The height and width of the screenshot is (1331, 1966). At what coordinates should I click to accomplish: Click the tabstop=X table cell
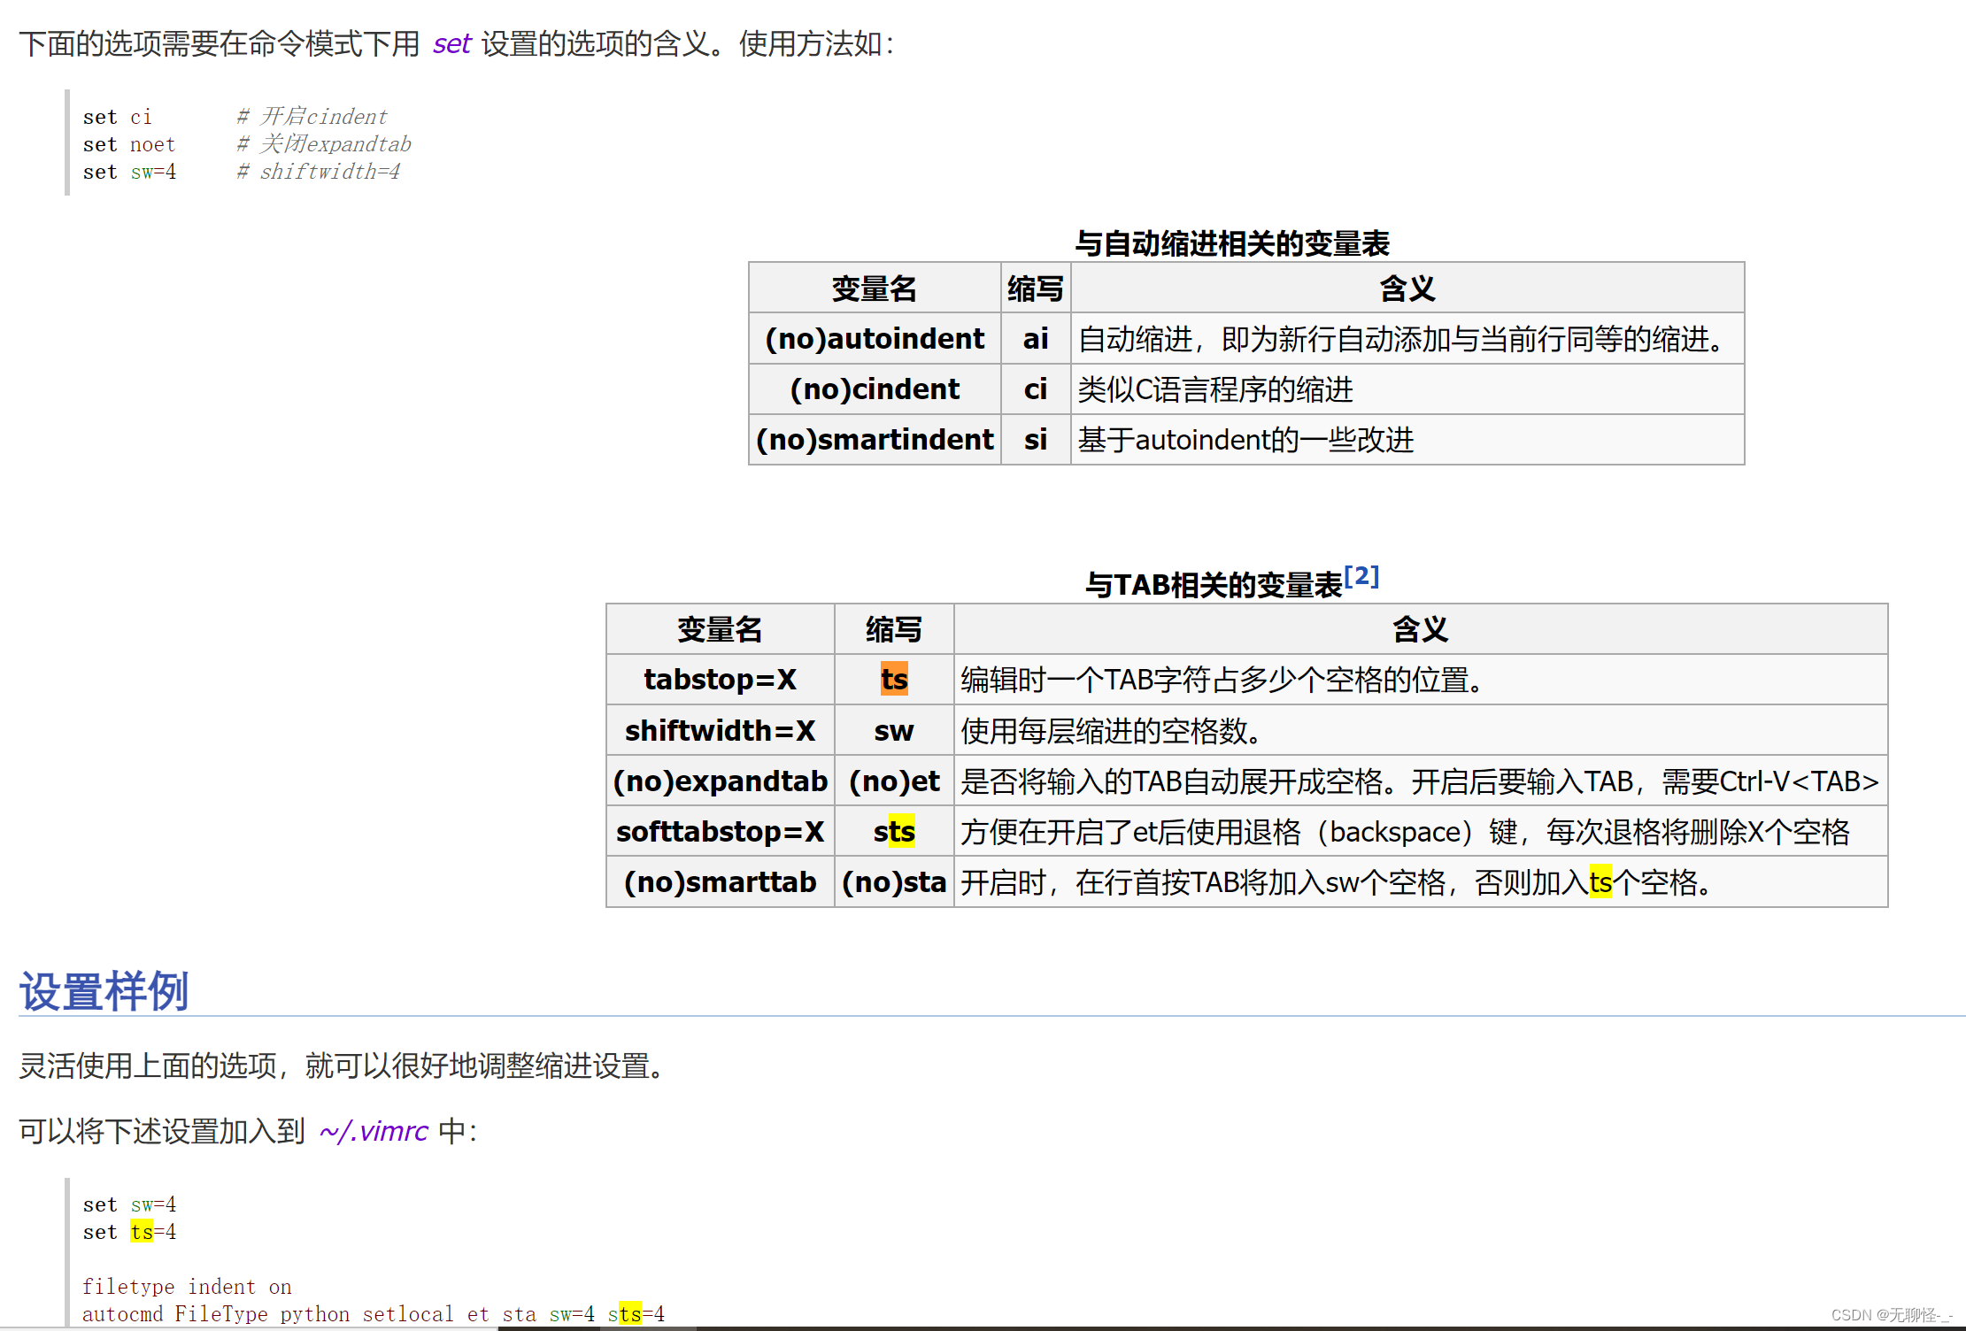click(719, 680)
